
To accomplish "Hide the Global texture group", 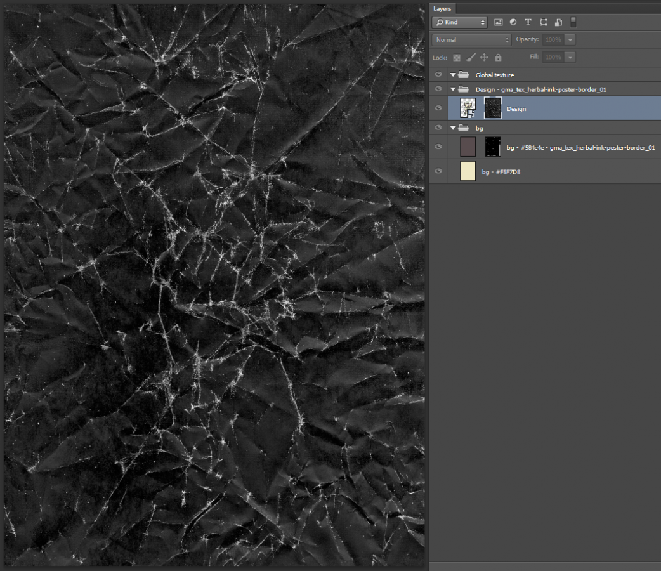I will 438,75.
